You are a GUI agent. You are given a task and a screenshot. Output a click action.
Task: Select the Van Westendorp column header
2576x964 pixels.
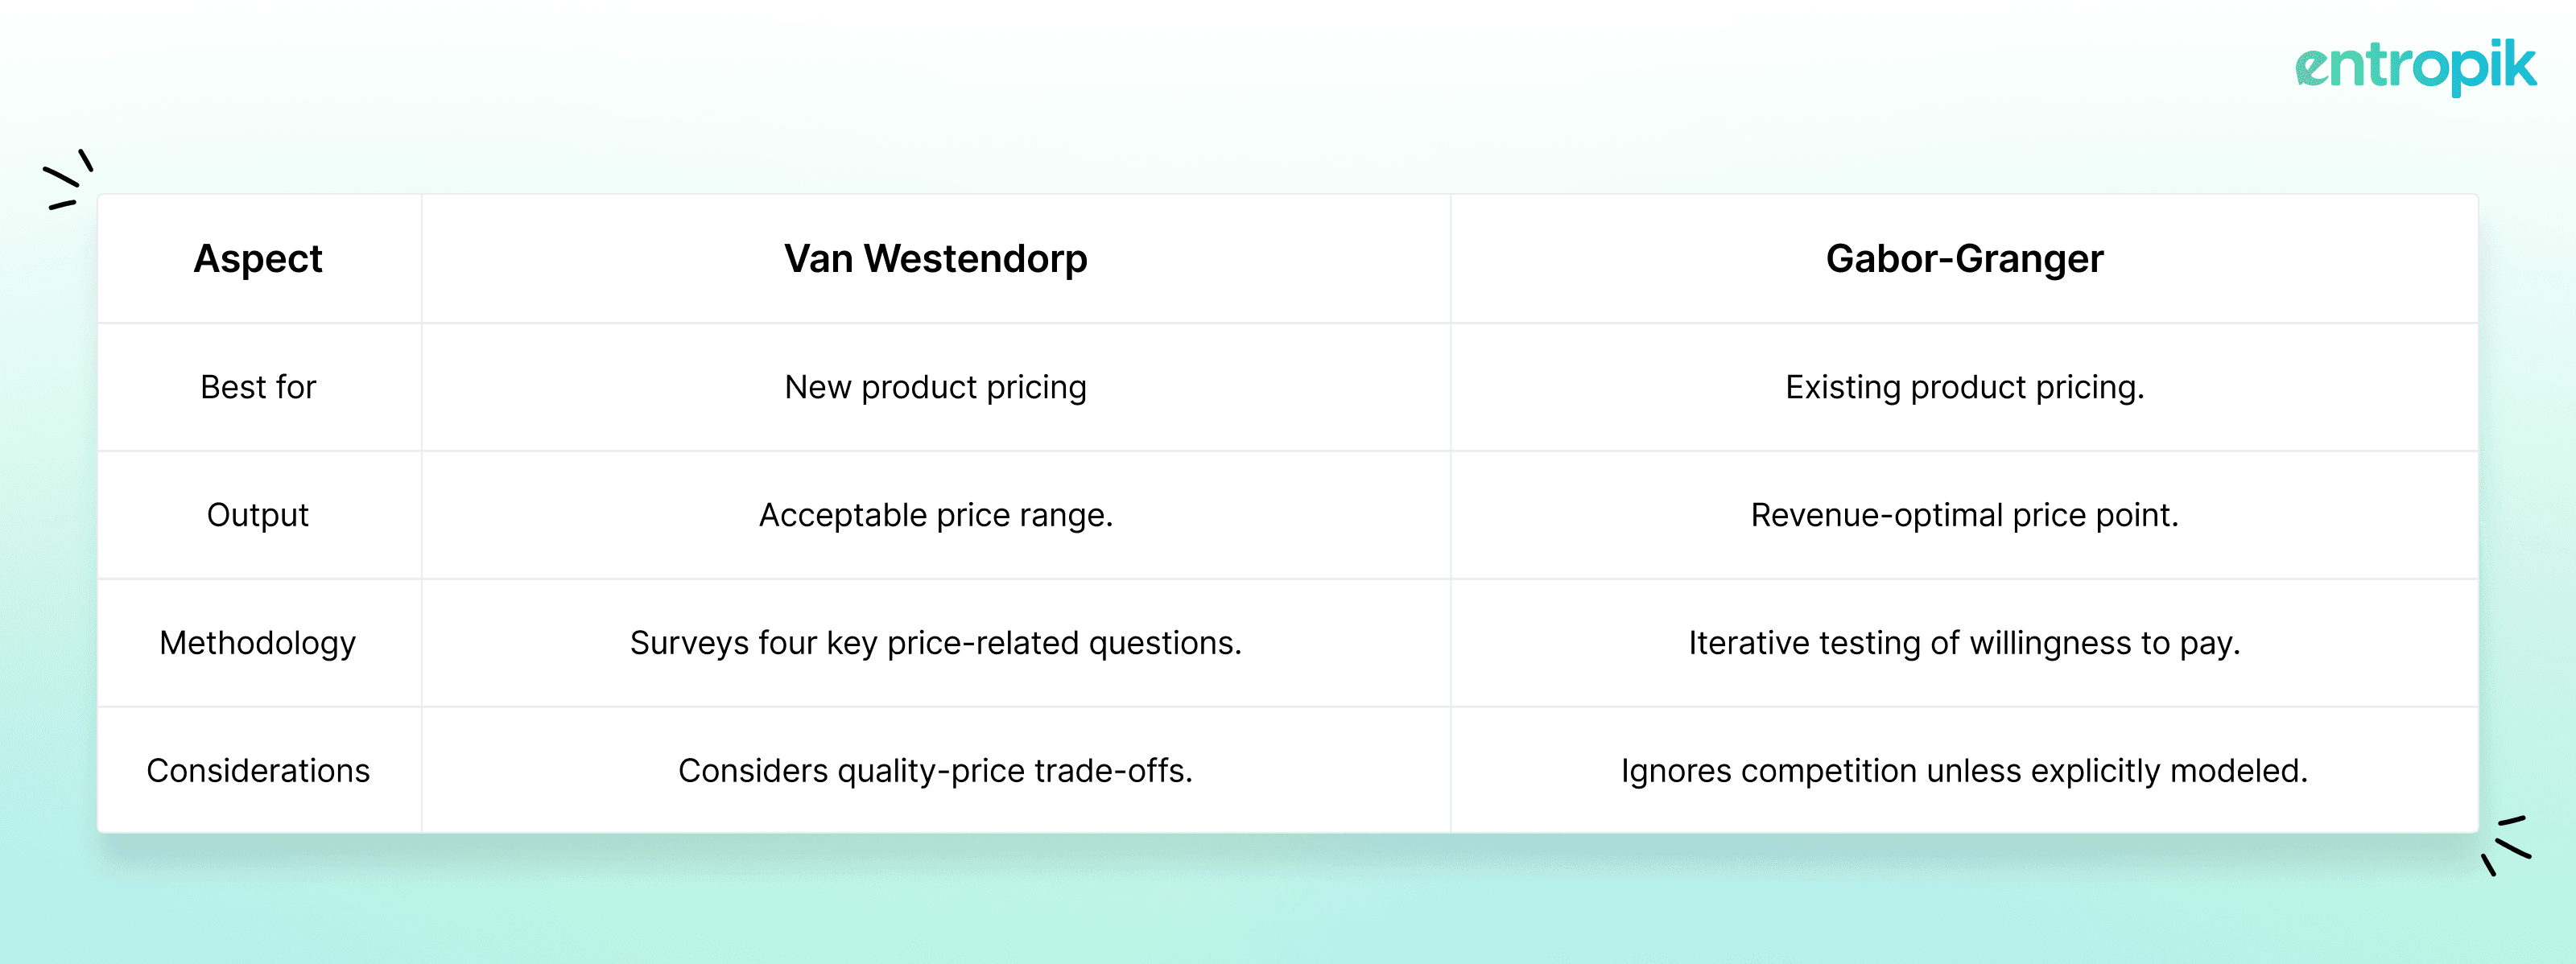coord(935,259)
